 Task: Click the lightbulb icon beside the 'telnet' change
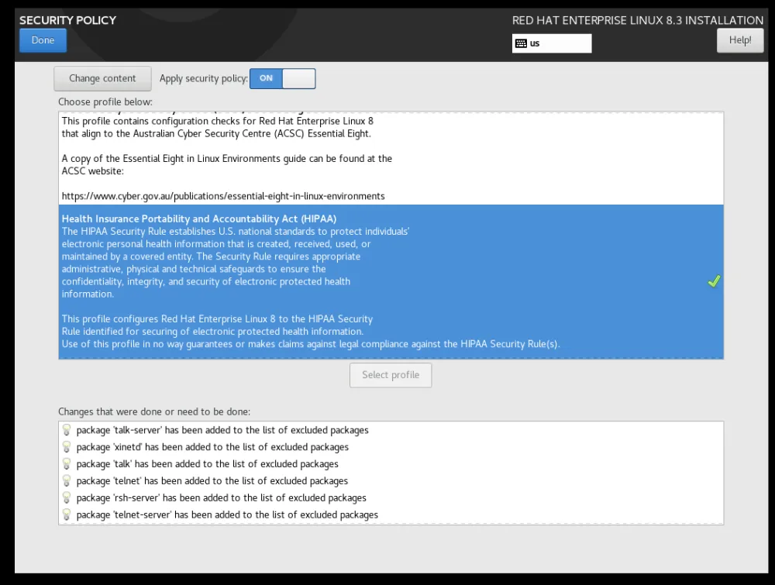point(67,480)
